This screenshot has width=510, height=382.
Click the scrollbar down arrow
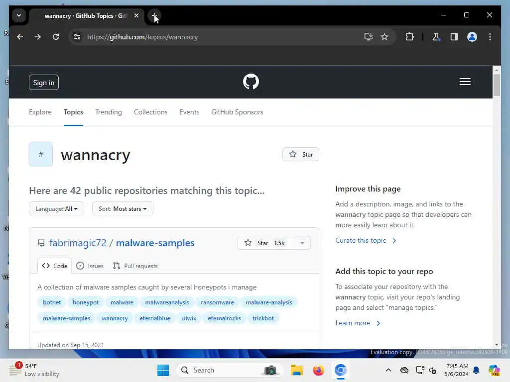click(497, 345)
